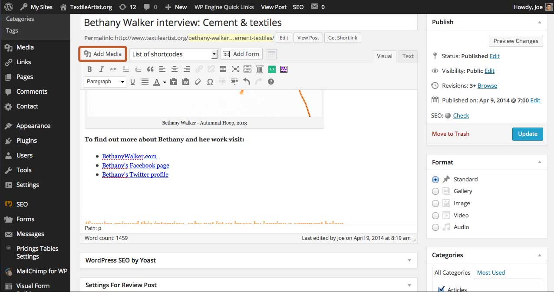Click the Remove link icon
The height and width of the screenshot is (292, 554).
[211, 69]
